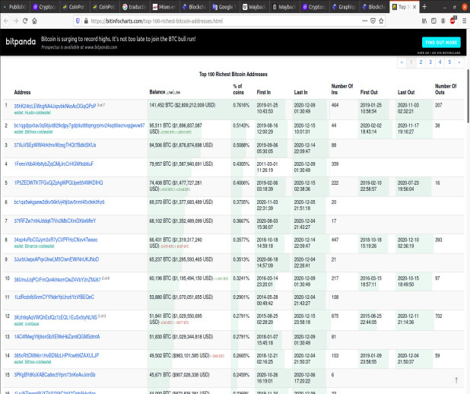
Task: Open address 1FeexV6bAHb8ybZjqQMjJrcCrHGW9sb6uF
Action: [54, 164]
